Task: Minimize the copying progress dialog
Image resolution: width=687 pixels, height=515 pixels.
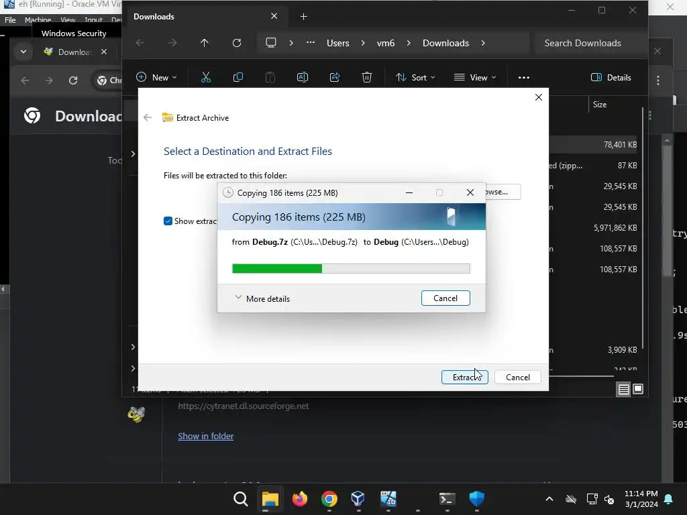Action: coord(409,192)
